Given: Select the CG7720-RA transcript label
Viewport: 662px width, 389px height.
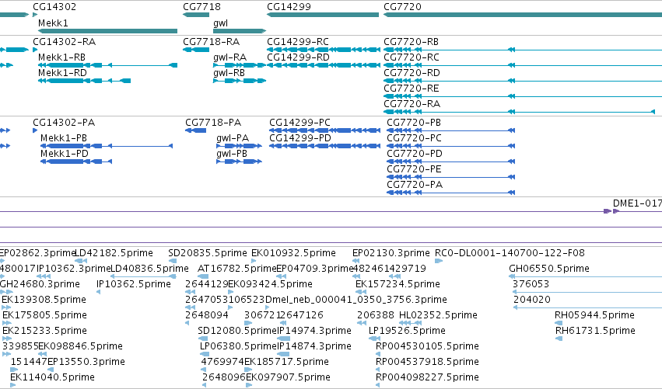Looking at the screenshot, I should [412, 104].
